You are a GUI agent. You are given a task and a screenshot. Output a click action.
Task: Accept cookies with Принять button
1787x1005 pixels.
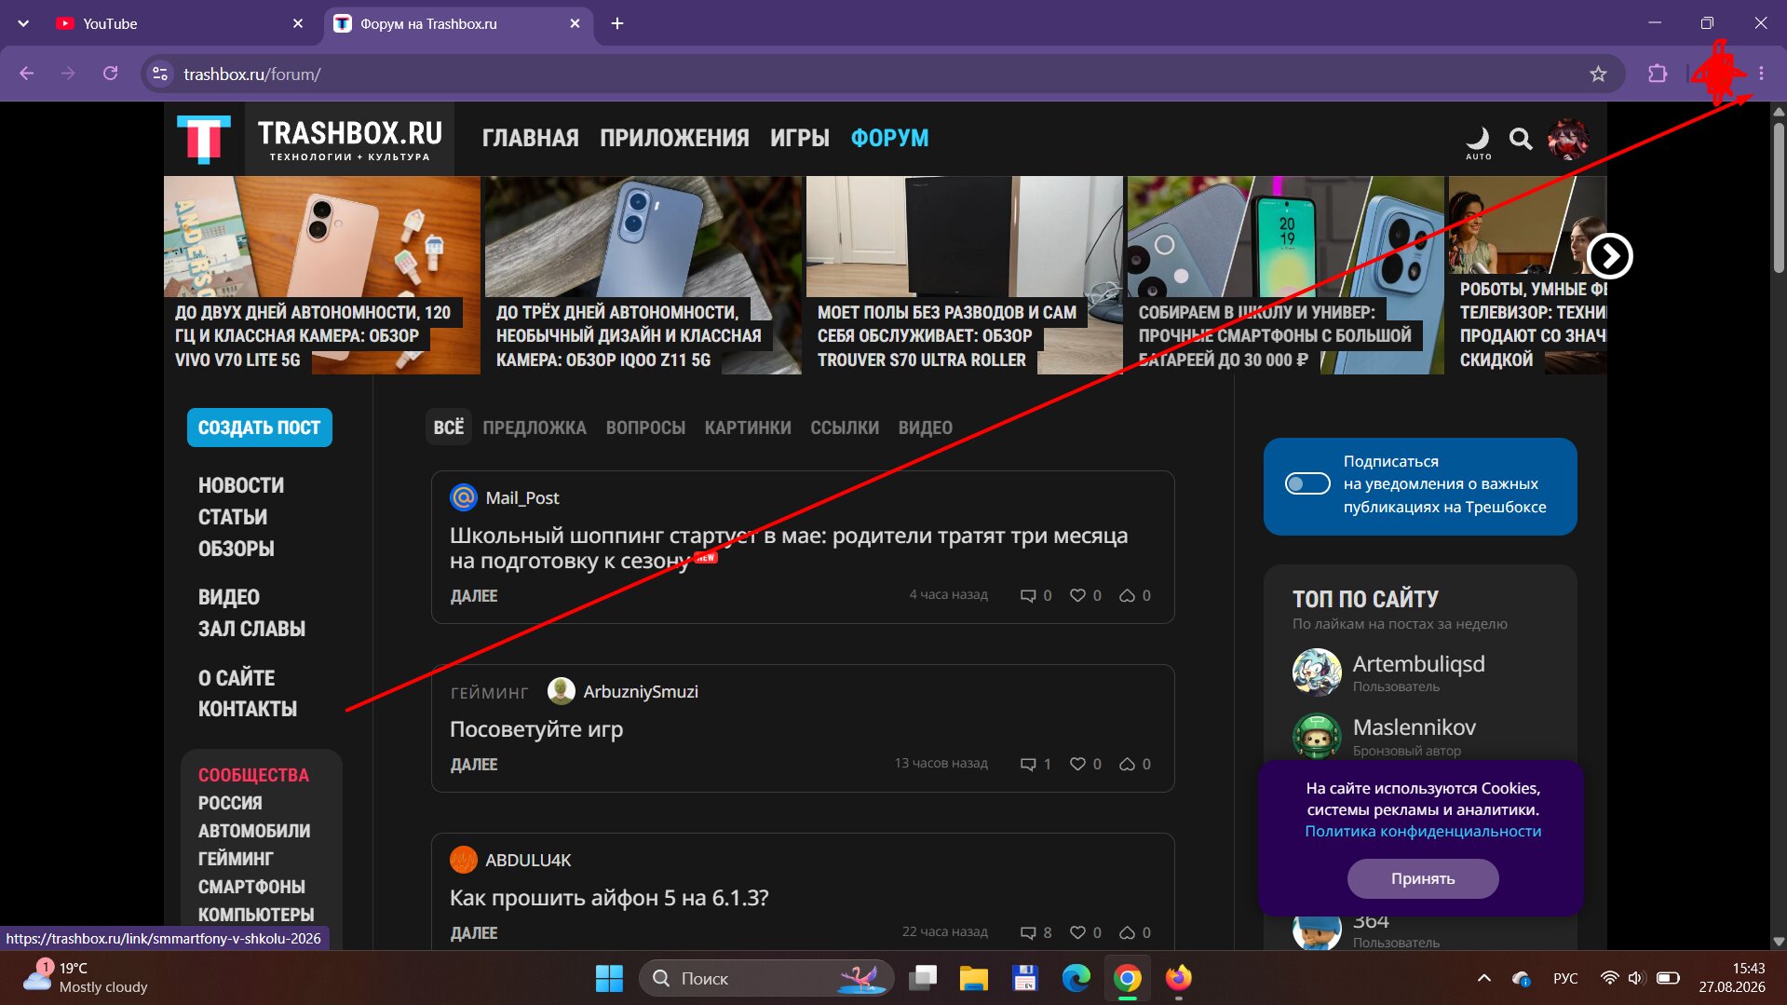coord(1422,878)
